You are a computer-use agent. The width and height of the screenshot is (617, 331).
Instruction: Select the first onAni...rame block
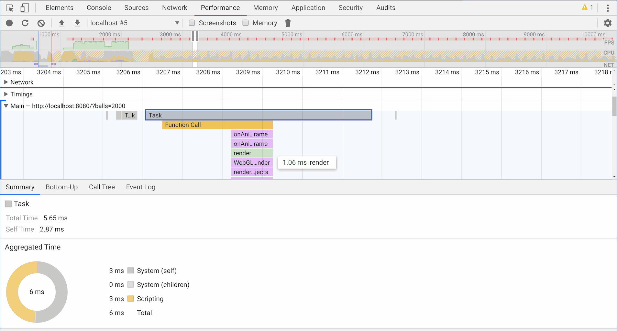252,134
